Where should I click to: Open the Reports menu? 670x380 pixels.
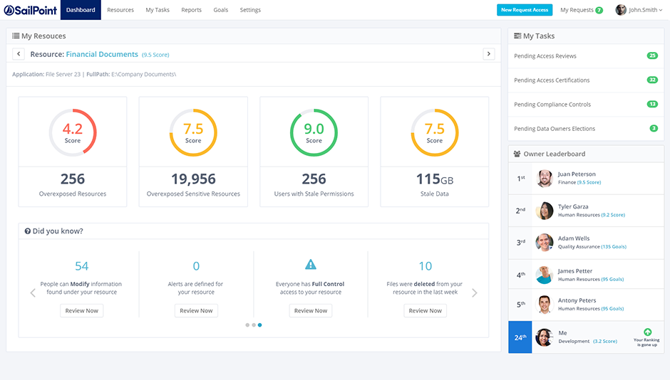click(x=192, y=10)
